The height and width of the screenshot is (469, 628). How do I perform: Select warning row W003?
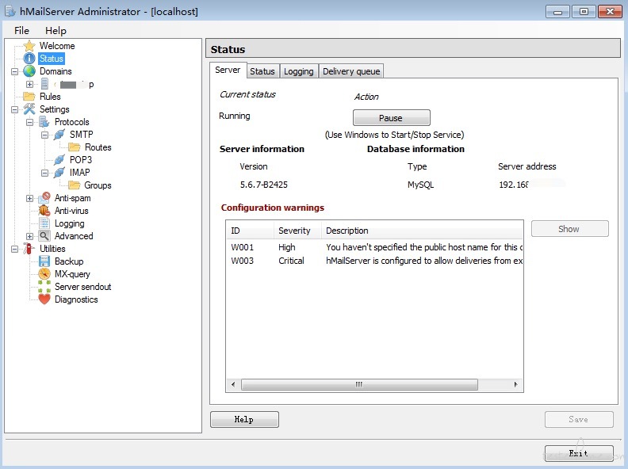click(x=374, y=261)
